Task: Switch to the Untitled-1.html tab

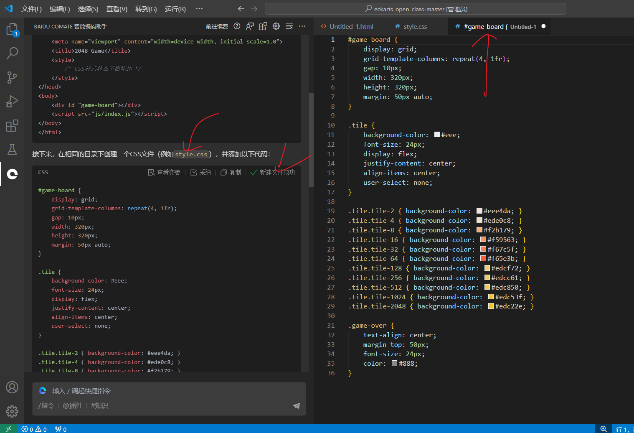Action: [351, 26]
